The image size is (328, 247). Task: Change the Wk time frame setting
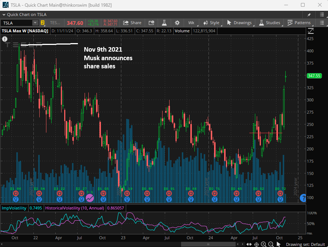click(x=191, y=23)
